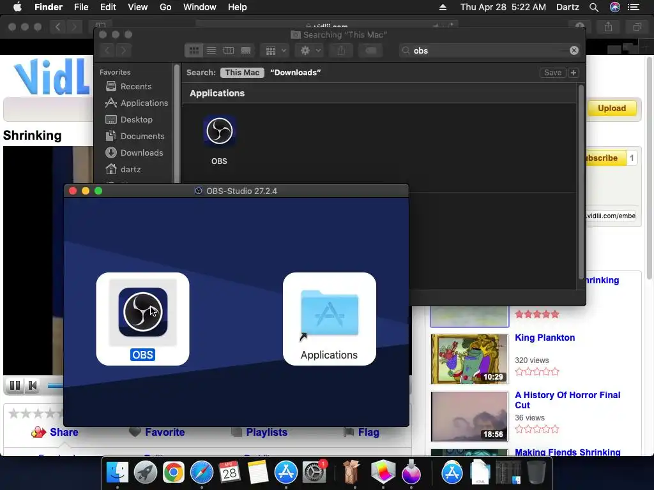
Task: Open Documents in Finder sidebar
Action: tap(142, 137)
